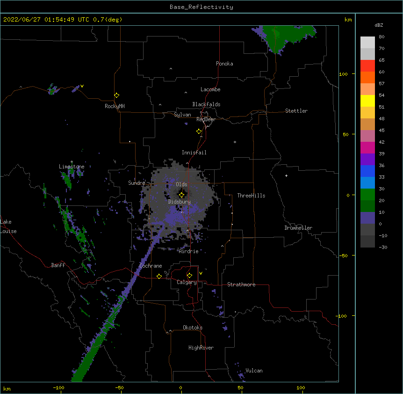Select the Vulcan label
Screen dimensions: 403x394
point(254,371)
